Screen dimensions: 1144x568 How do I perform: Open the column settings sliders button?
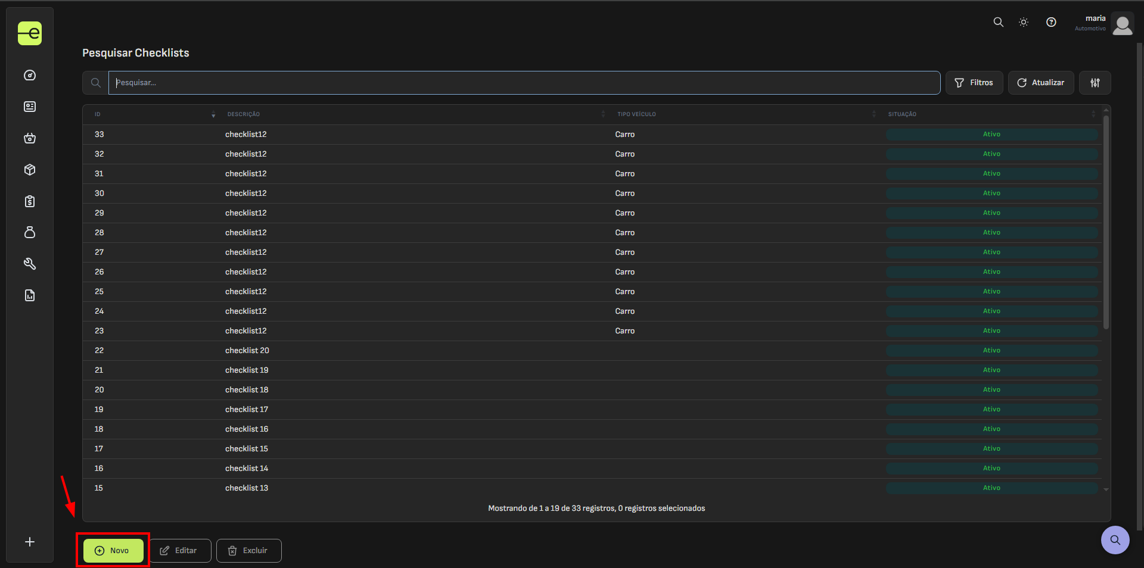(x=1095, y=83)
